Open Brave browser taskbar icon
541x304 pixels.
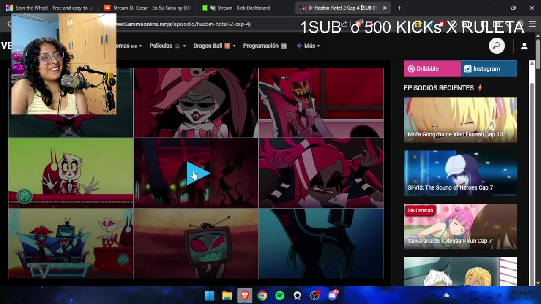click(x=245, y=296)
